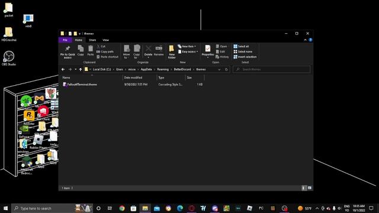Sort by Size column header
Viewport: 379px width, 213px height.
[195, 78]
